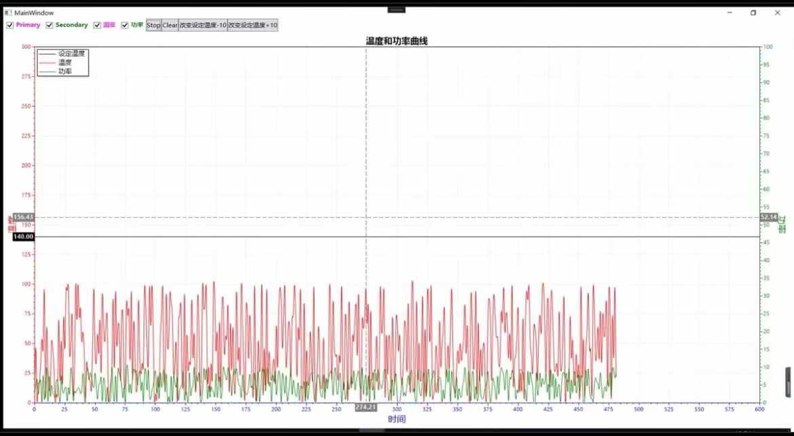Toggle the Secondary checkbox
The width and height of the screenshot is (794, 436).
point(49,25)
